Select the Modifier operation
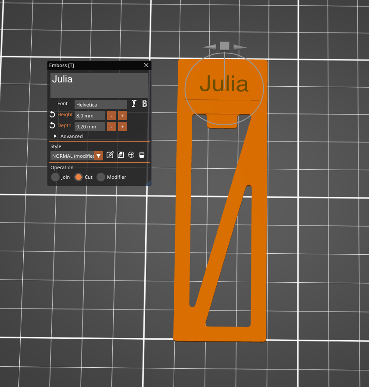 point(101,177)
